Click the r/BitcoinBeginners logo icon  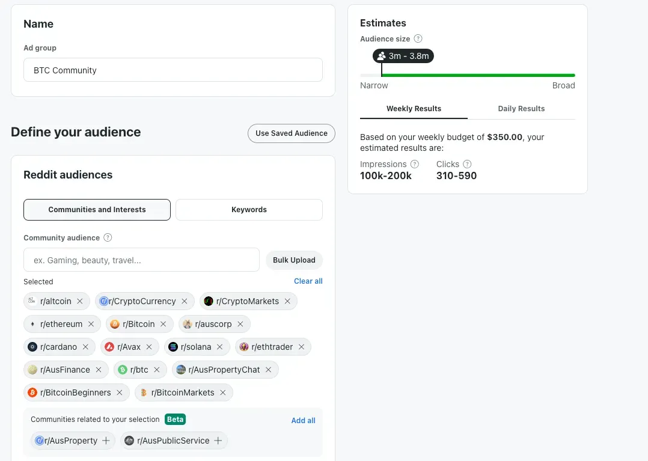click(32, 392)
